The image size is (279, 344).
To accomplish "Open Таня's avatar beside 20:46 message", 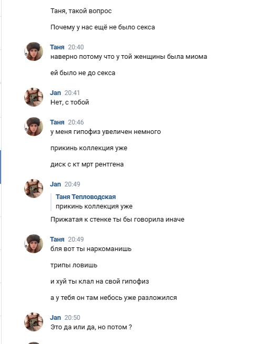I will pos(34,127).
